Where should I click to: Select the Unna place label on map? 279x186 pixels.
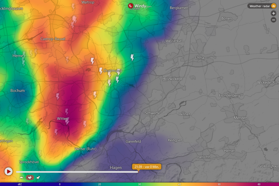tap(199, 58)
